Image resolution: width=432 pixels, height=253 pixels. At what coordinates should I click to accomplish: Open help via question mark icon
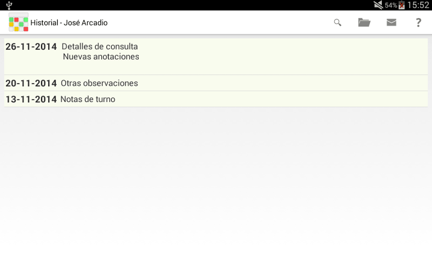click(x=418, y=23)
